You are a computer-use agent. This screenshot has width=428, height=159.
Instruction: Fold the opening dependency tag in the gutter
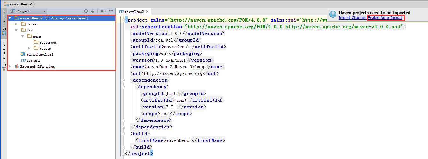tap(123, 87)
